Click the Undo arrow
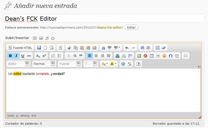Image resolution: width=208 pixels, height=128 pixels. pyautogui.click(x=127, y=48)
